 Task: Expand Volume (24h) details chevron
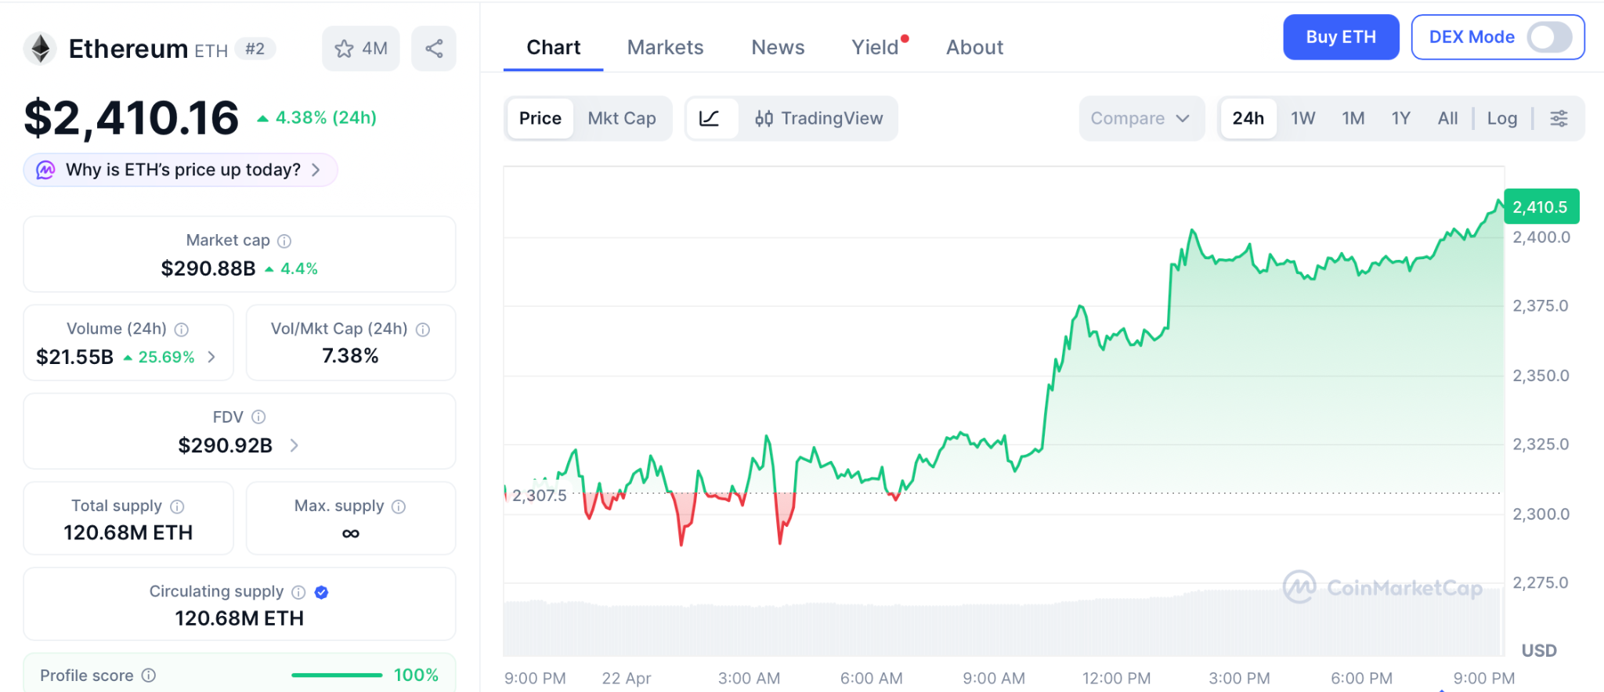pos(211,357)
